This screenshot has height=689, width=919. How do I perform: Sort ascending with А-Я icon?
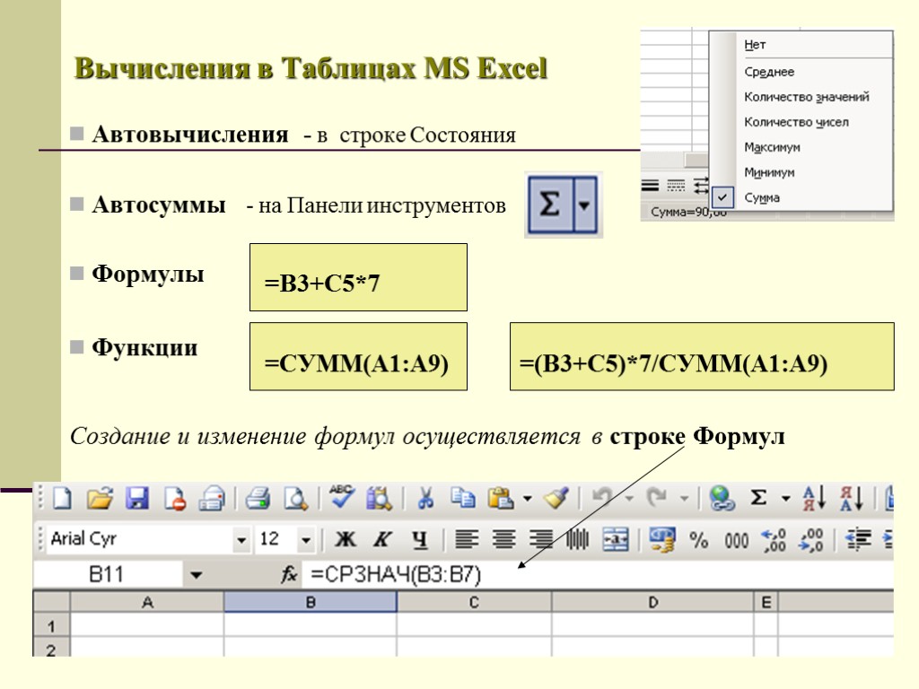(x=814, y=499)
